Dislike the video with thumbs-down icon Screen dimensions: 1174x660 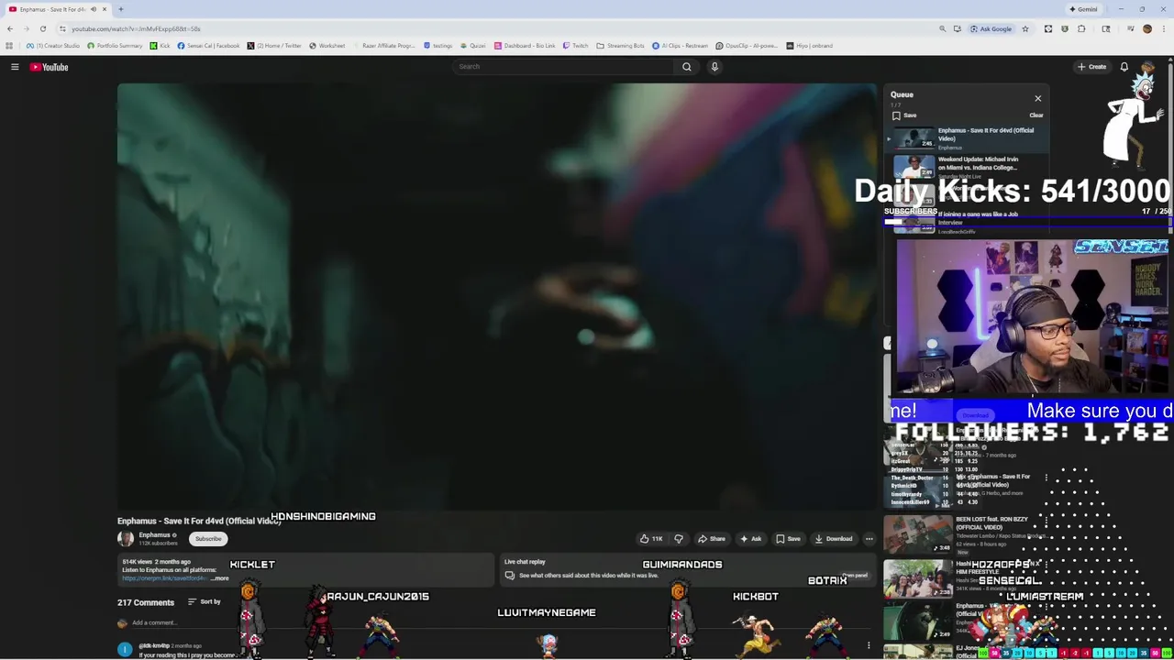pos(679,539)
